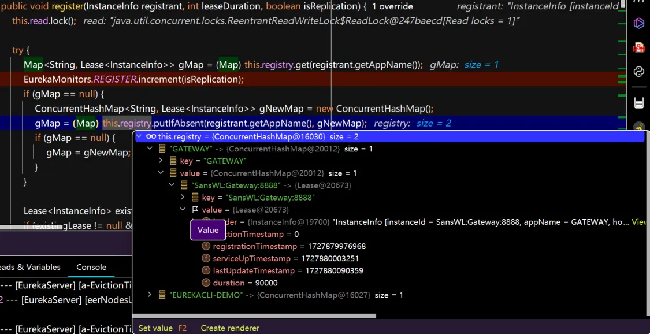Expand the key = "GATEWAY" node
This screenshot has height=334, width=650.
[x=161, y=161]
